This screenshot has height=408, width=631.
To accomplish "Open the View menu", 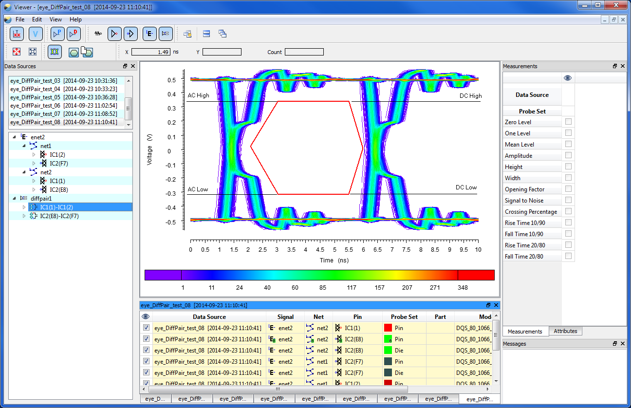I will point(56,19).
